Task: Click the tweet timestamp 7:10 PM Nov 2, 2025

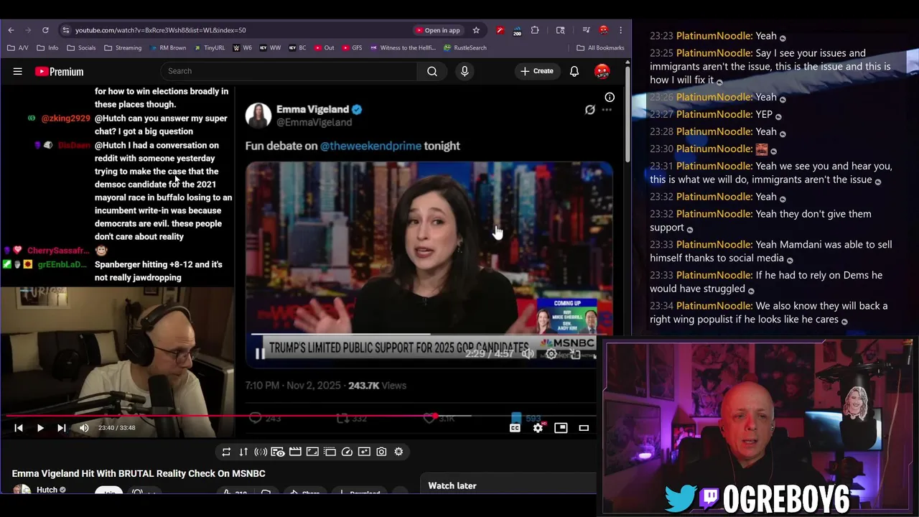Action: pyautogui.click(x=293, y=386)
